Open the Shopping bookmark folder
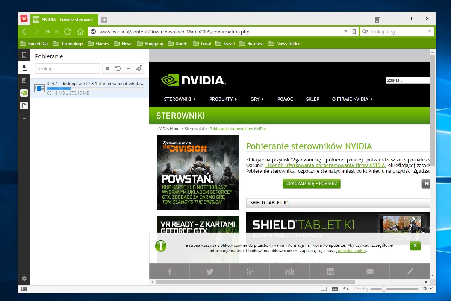The height and width of the screenshot is (301, 451). [x=150, y=44]
